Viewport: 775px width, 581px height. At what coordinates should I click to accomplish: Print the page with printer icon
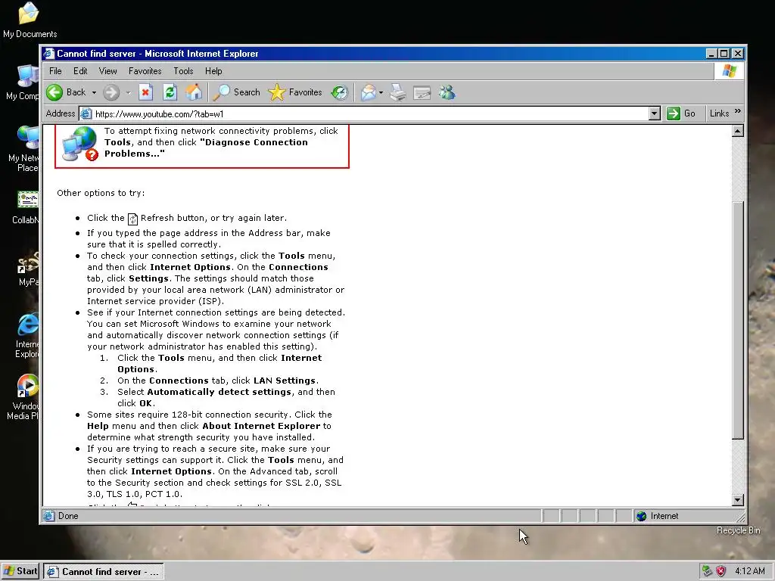398,92
